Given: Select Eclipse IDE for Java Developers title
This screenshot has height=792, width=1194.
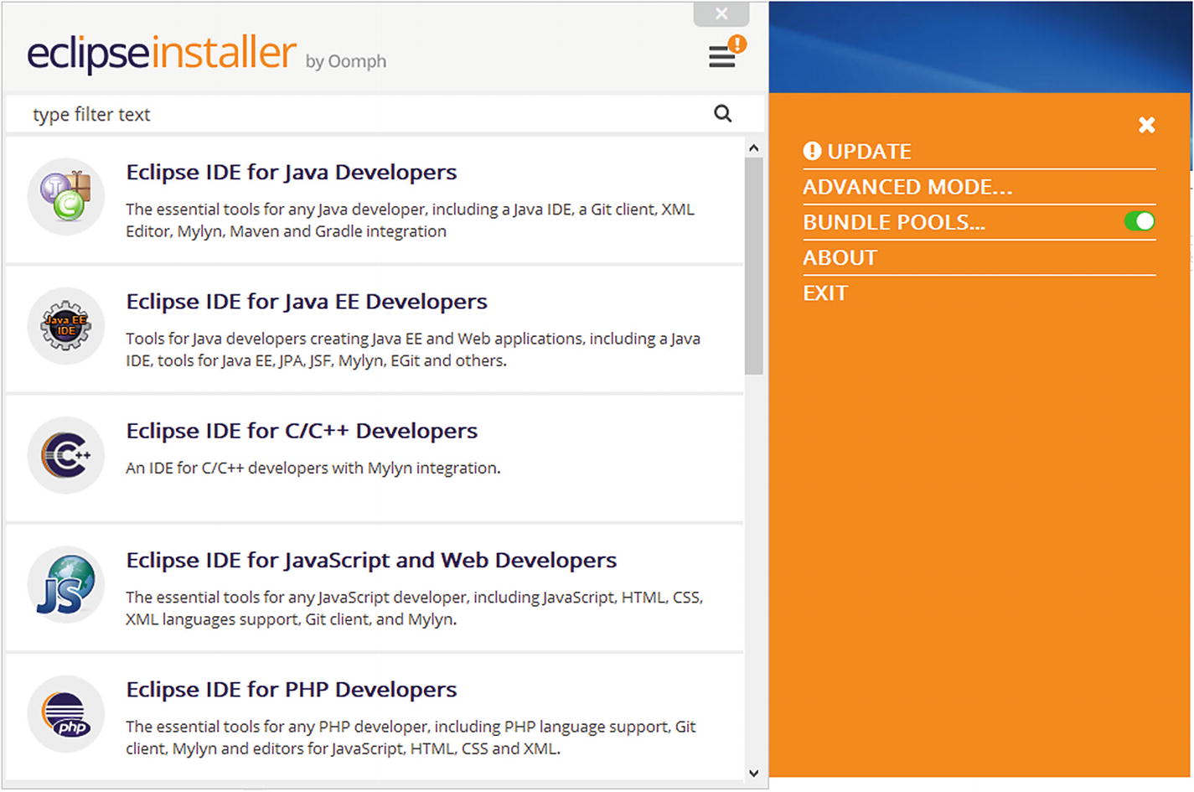Looking at the screenshot, I should pyautogui.click(x=292, y=173).
